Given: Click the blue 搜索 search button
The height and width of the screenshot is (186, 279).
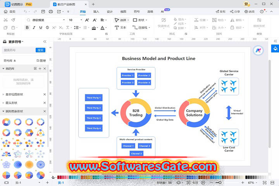Looking at the screenshot, I should (40, 50).
